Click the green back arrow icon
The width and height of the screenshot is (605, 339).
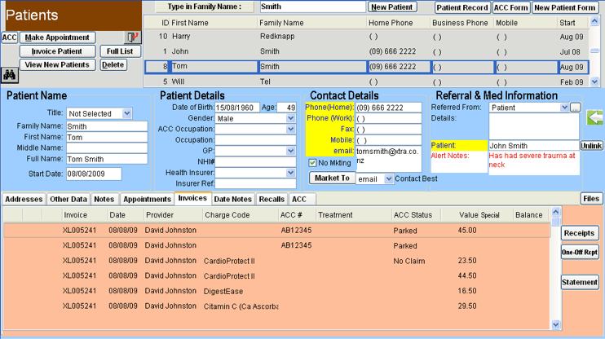click(x=594, y=118)
